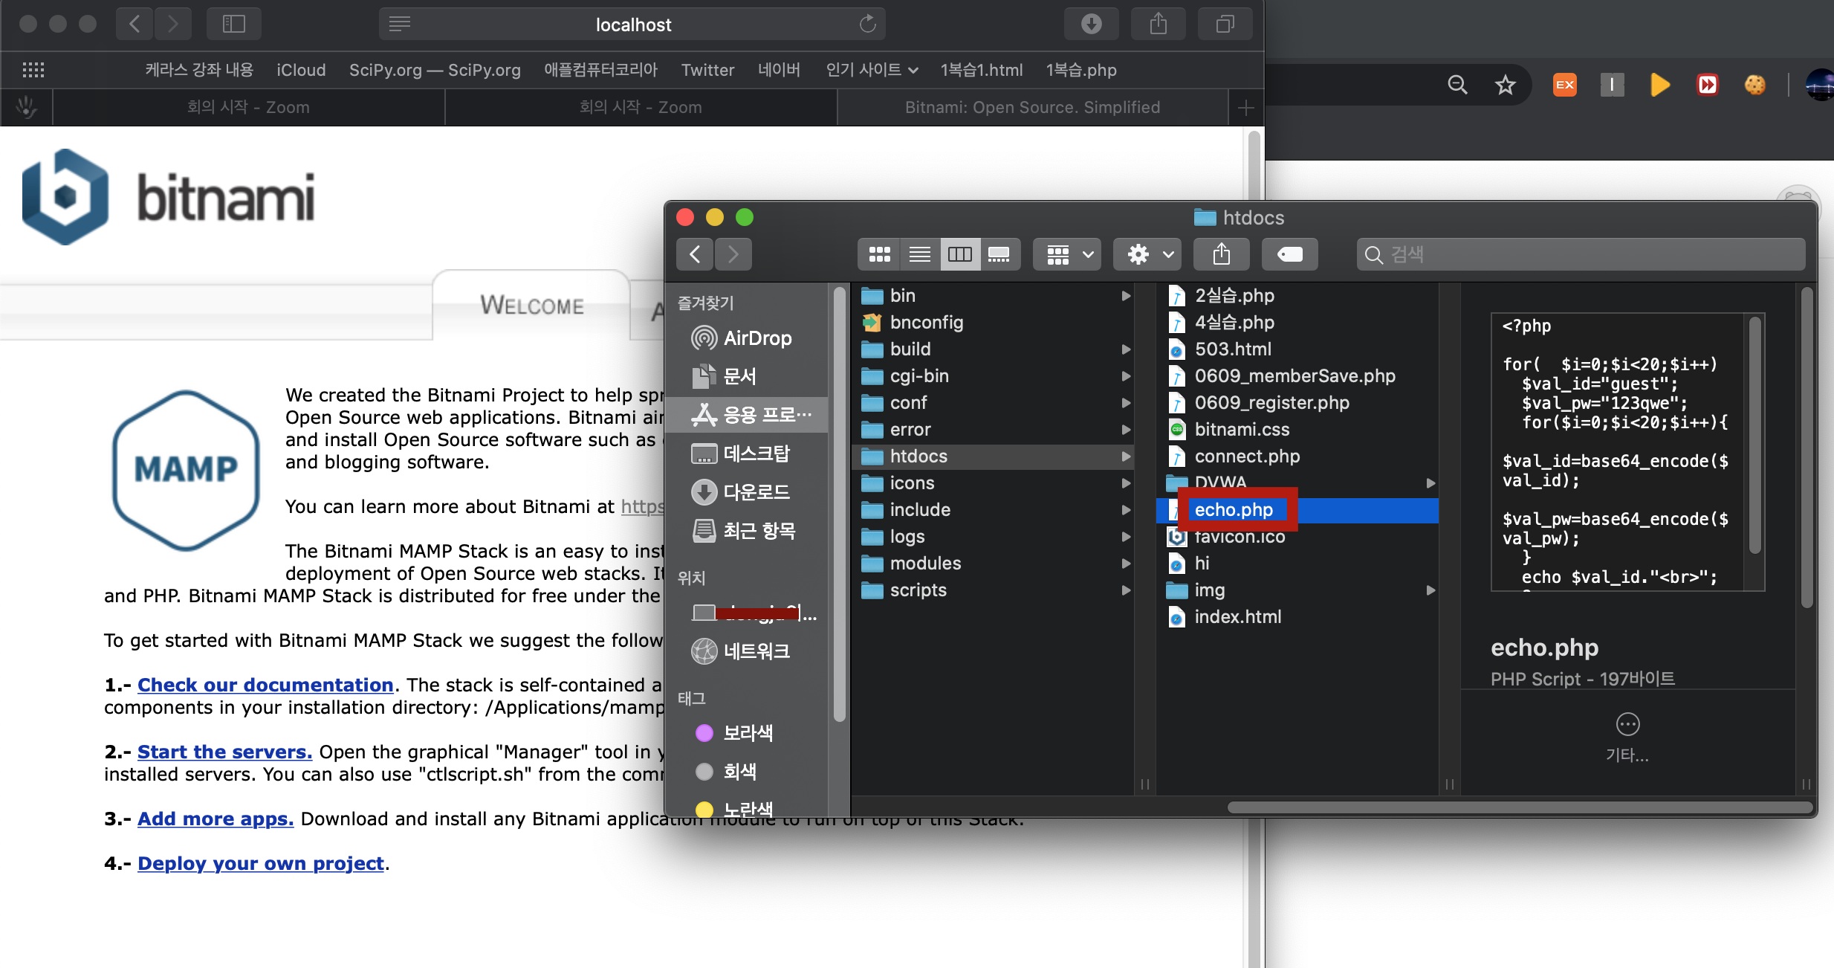Open the Twitter bookmark
Image resolution: width=1834 pixels, height=968 pixels.
(707, 70)
